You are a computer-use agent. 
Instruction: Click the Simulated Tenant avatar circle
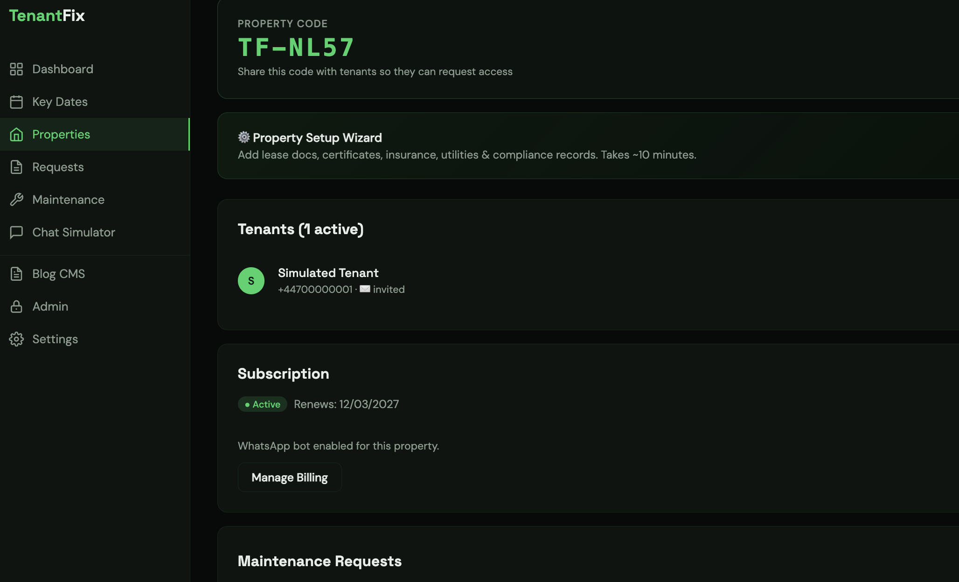251,280
